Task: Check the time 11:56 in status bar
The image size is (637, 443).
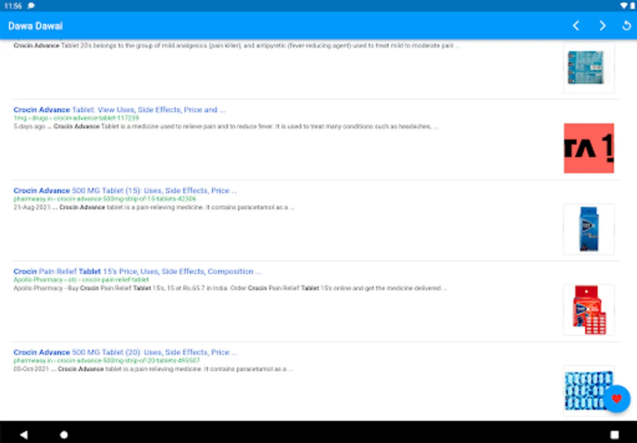Action: pyautogui.click(x=13, y=5)
